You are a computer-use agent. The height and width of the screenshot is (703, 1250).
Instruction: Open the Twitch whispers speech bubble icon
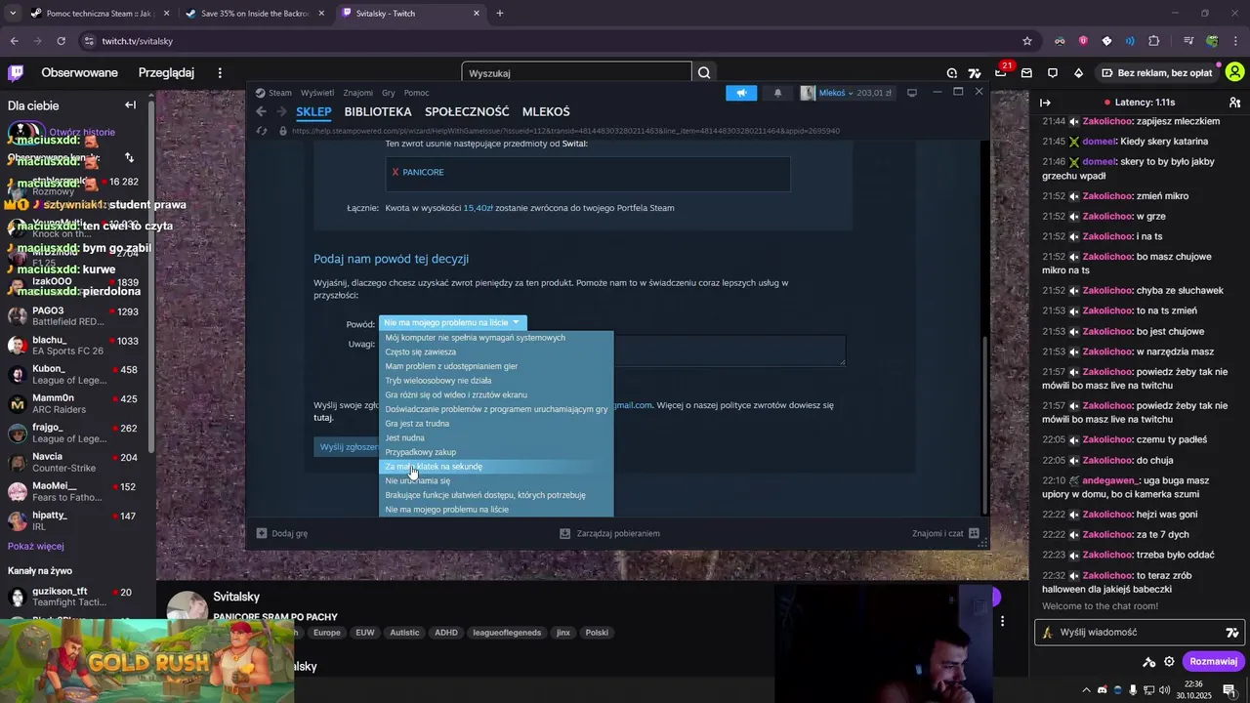[1053, 72]
